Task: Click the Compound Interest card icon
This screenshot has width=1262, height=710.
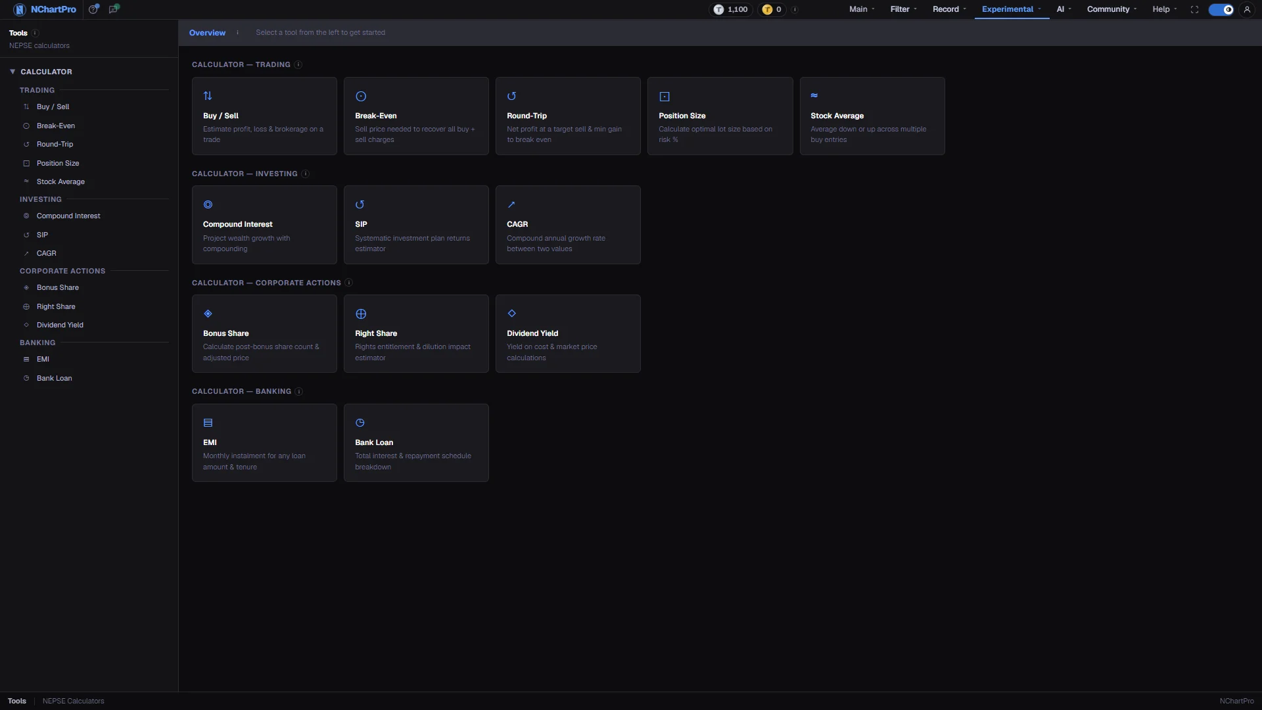Action: (x=208, y=204)
